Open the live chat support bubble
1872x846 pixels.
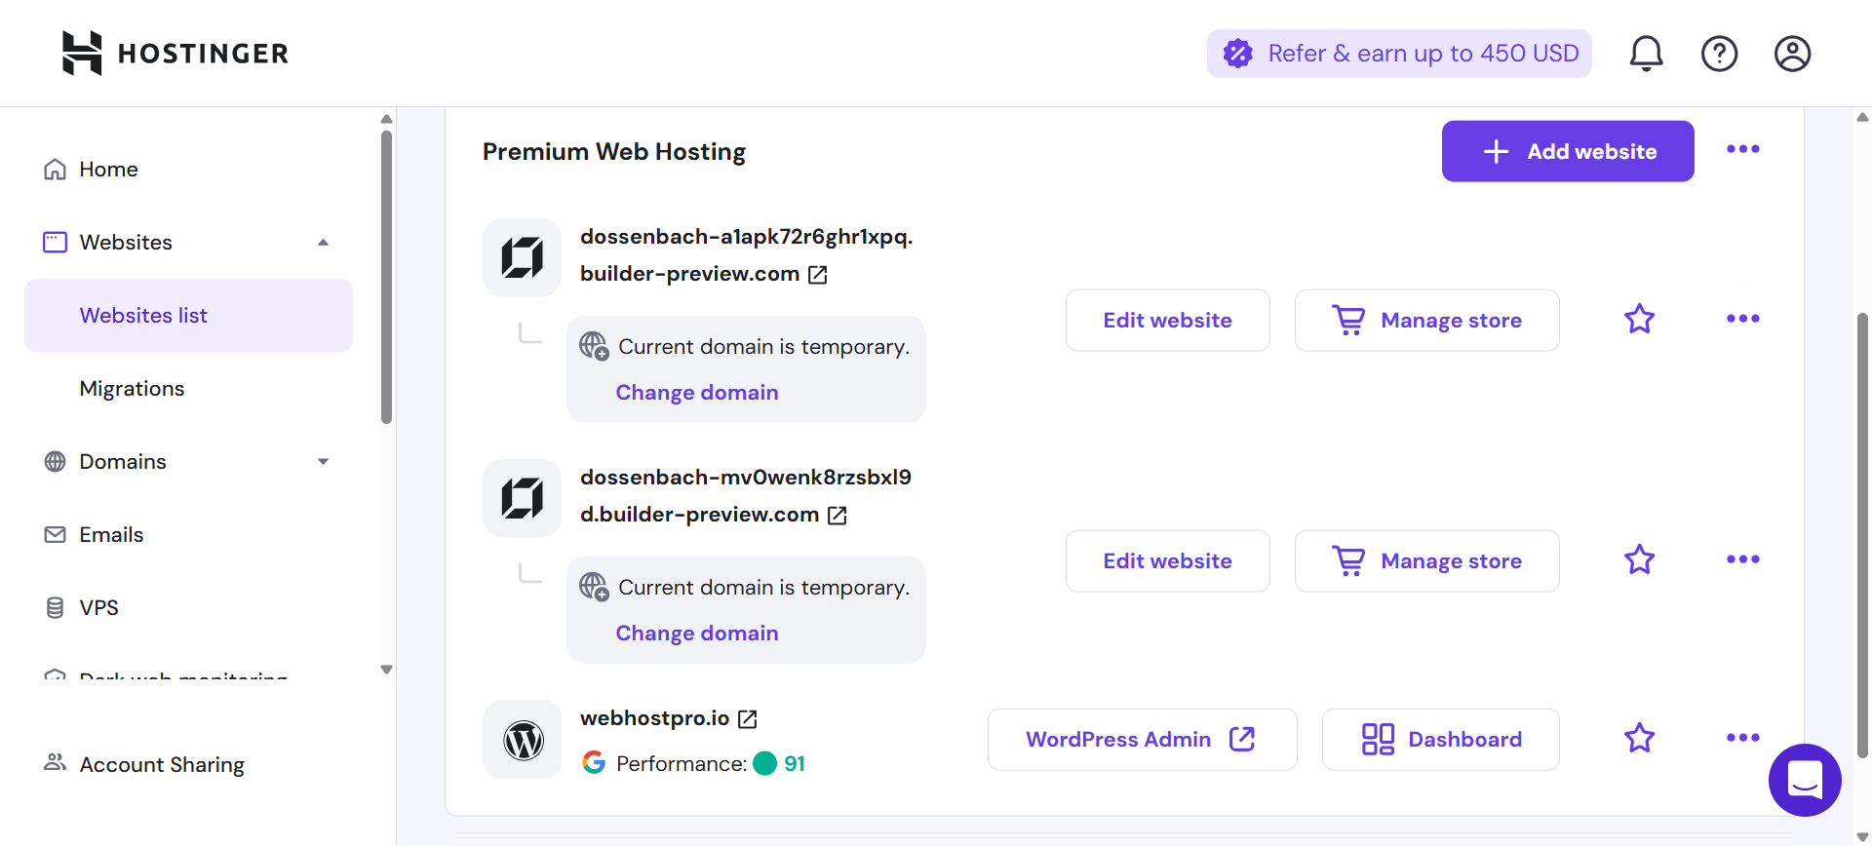1805,780
